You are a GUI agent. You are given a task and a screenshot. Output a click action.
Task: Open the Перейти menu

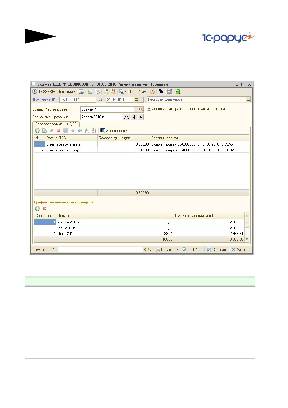(x=138, y=92)
